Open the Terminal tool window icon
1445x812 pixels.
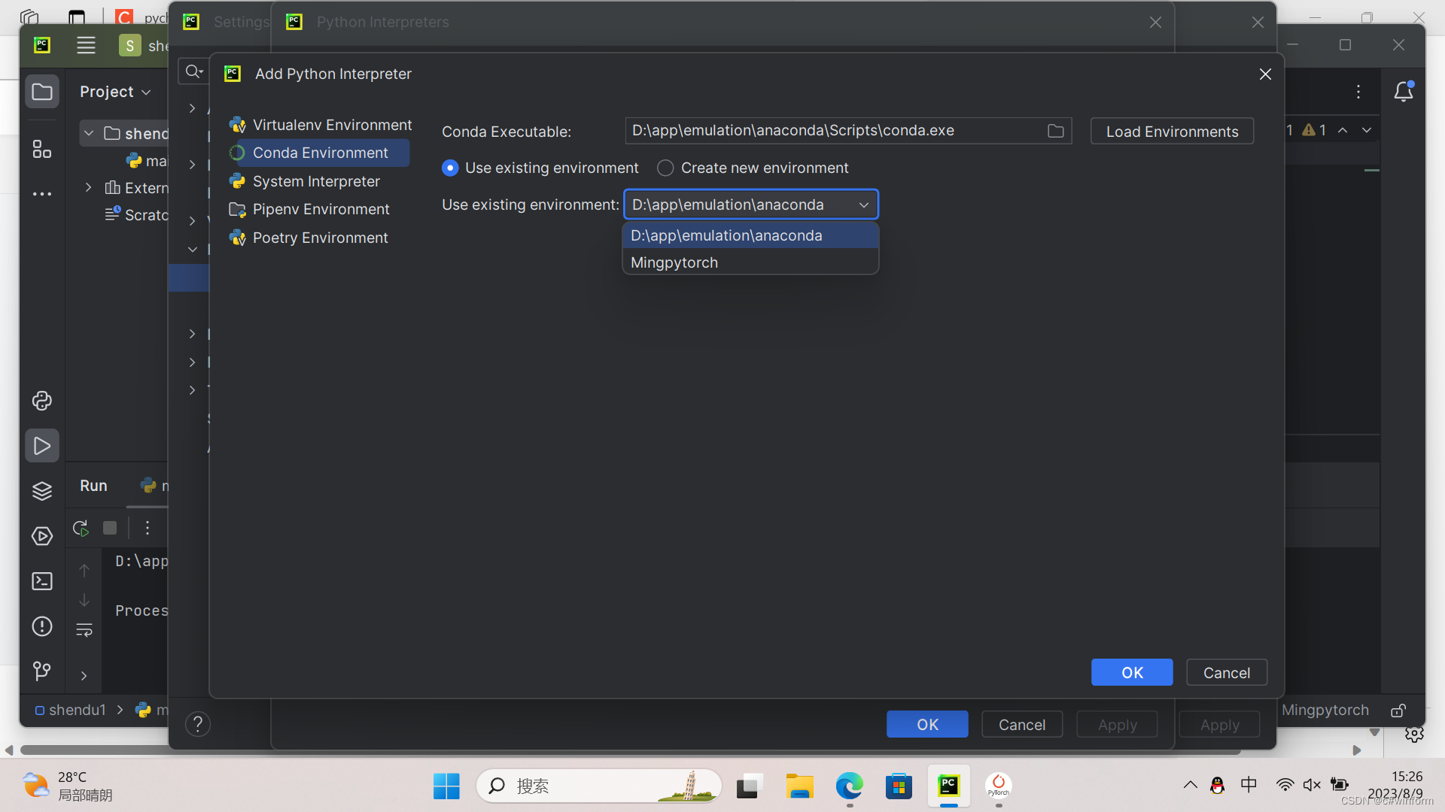(x=42, y=581)
